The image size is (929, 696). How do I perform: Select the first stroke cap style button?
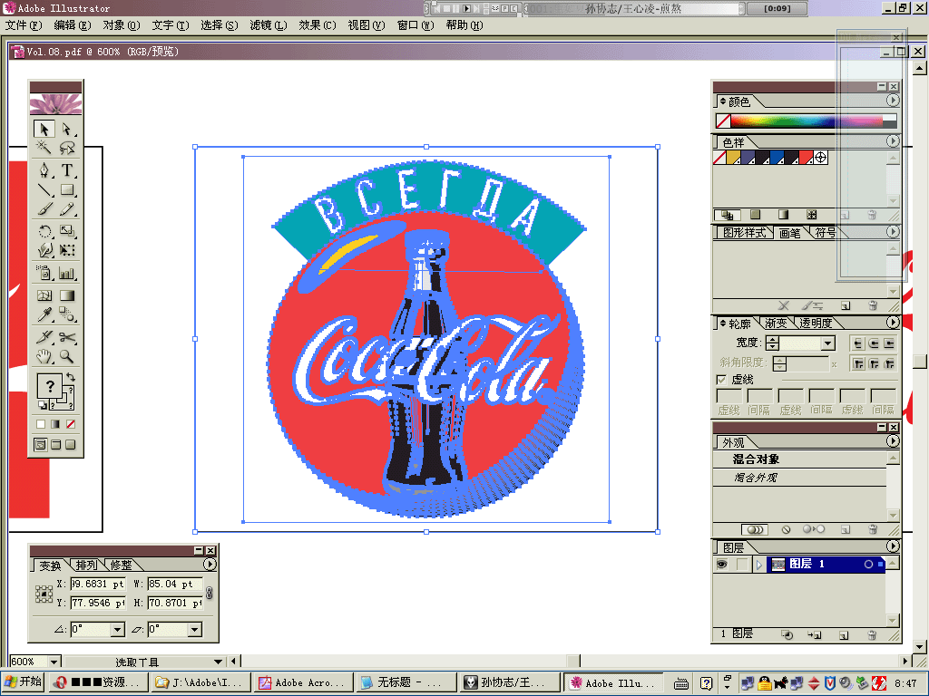pyautogui.click(x=858, y=343)
